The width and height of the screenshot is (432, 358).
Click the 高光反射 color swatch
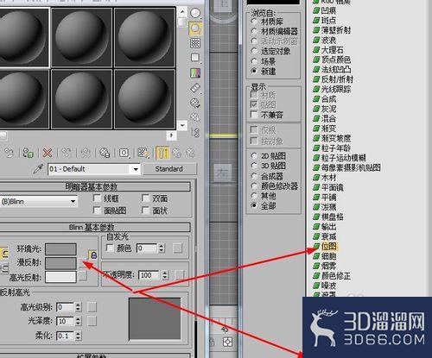click(x=60, y=277)
